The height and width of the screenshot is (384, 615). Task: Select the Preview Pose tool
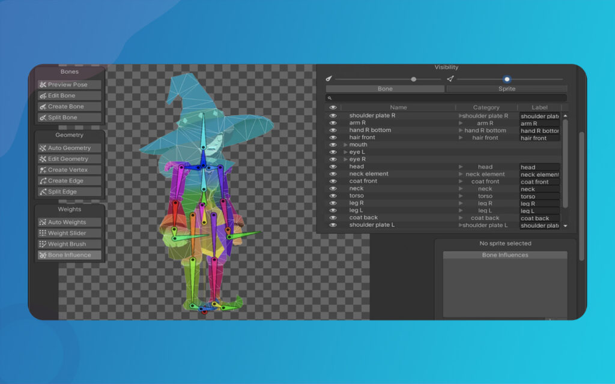click(x=69, y=85)
